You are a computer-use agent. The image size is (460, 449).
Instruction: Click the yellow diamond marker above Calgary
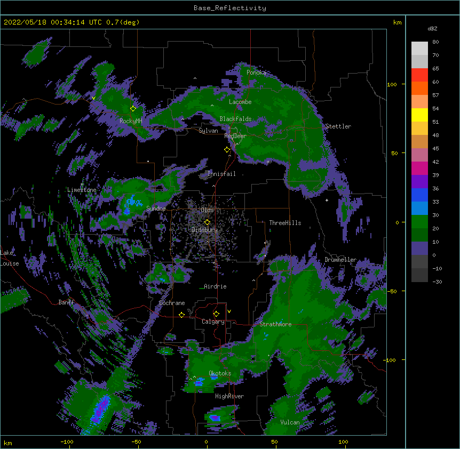pos(216,314)
